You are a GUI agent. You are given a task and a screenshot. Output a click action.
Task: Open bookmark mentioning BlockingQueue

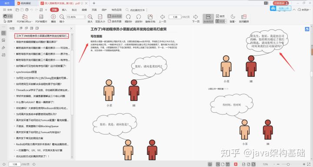click(37, 126)
